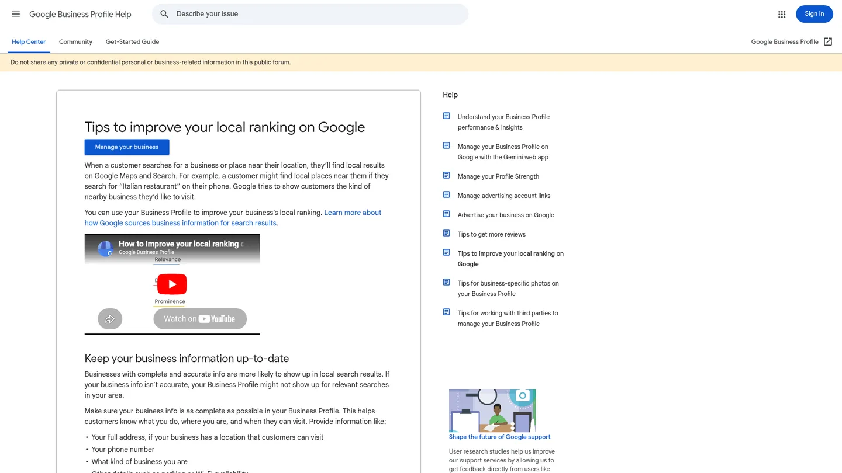Open the Google Business Profile external link text

[x=785, y=42]
